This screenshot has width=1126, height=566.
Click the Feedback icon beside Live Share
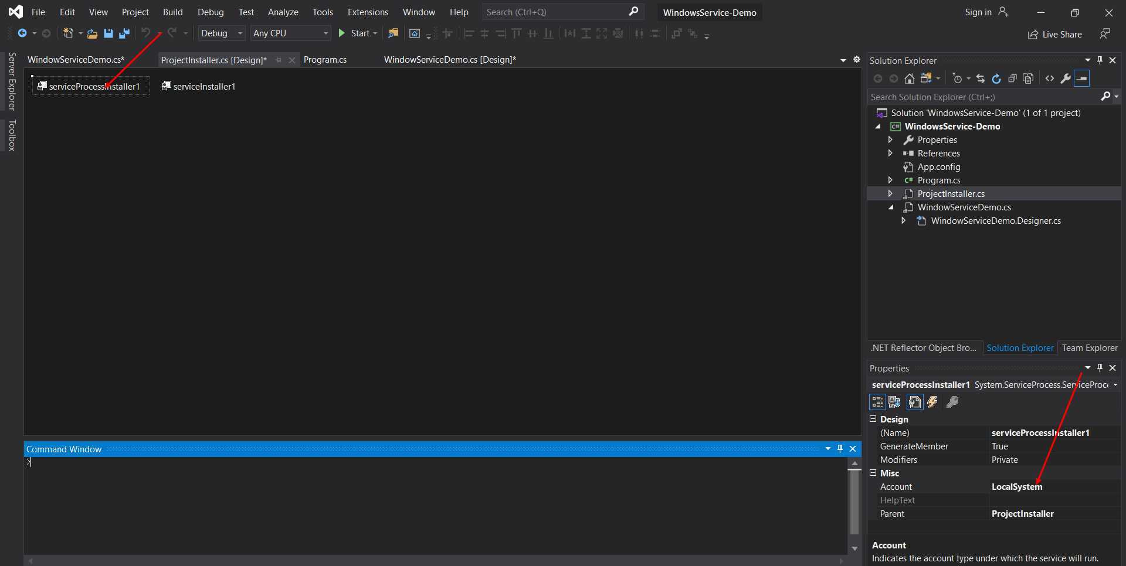point(1105,34)
